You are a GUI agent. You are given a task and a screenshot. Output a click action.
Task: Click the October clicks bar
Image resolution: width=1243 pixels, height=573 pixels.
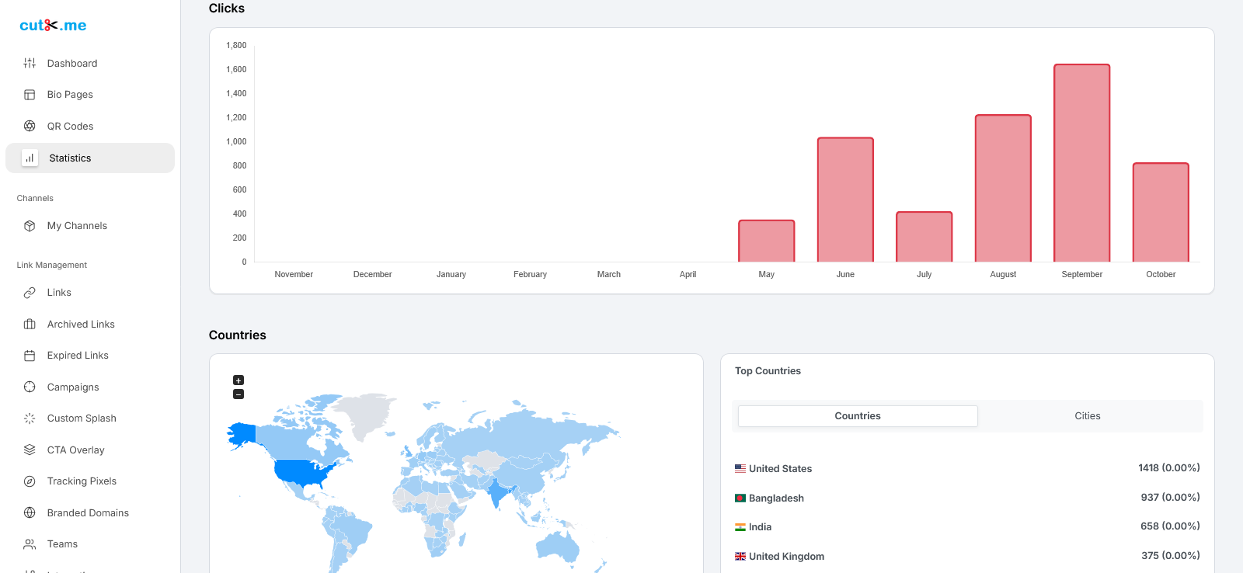click(1161, 213)
